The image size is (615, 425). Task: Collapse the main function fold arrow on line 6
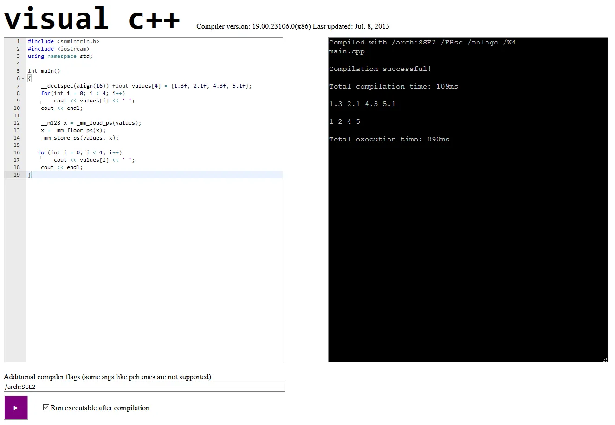[23, 79]
